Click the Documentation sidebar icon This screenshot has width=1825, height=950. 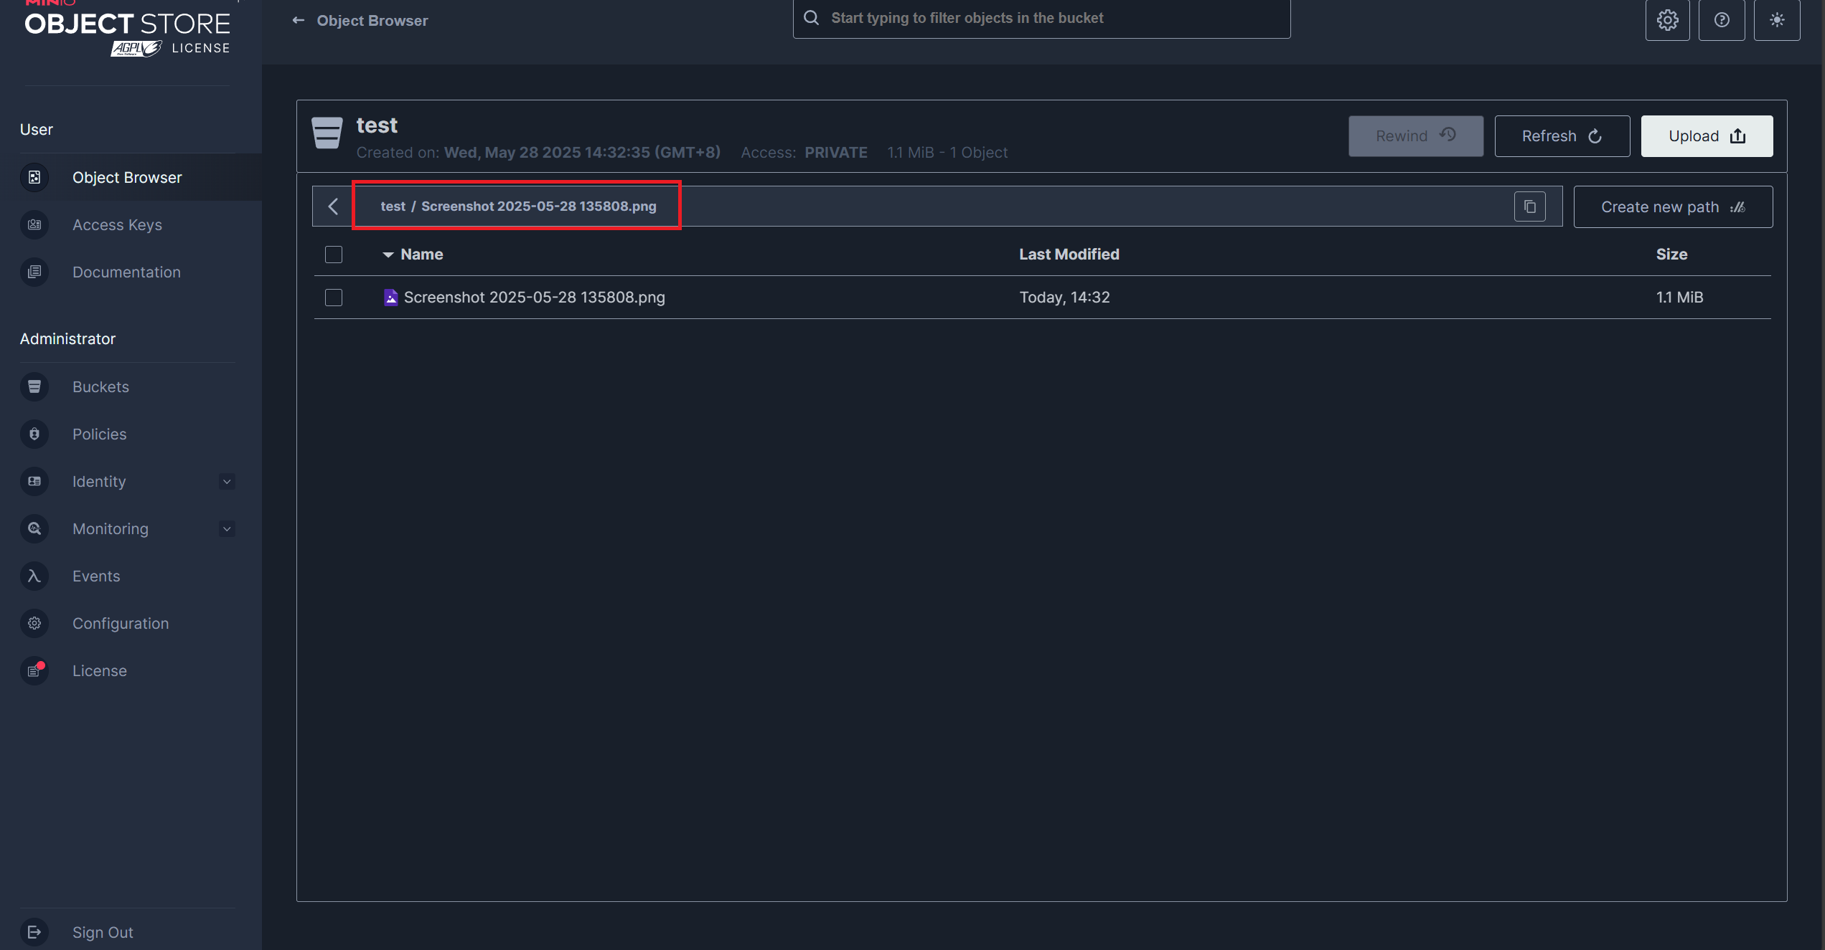(x=34, y=272)
